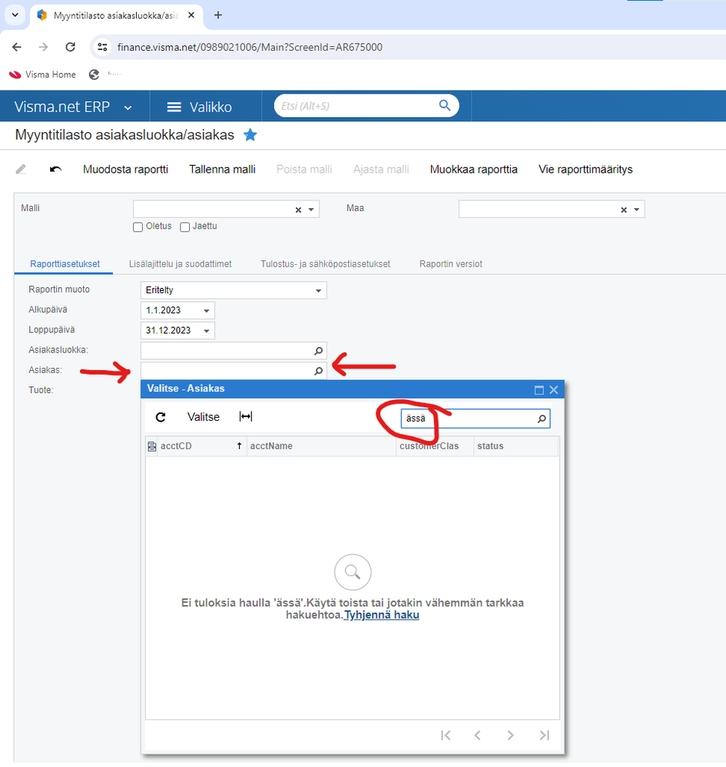This screenshot has height=767, width=726.
Task: Click the customerClas column header
Action: click(435, 446)
